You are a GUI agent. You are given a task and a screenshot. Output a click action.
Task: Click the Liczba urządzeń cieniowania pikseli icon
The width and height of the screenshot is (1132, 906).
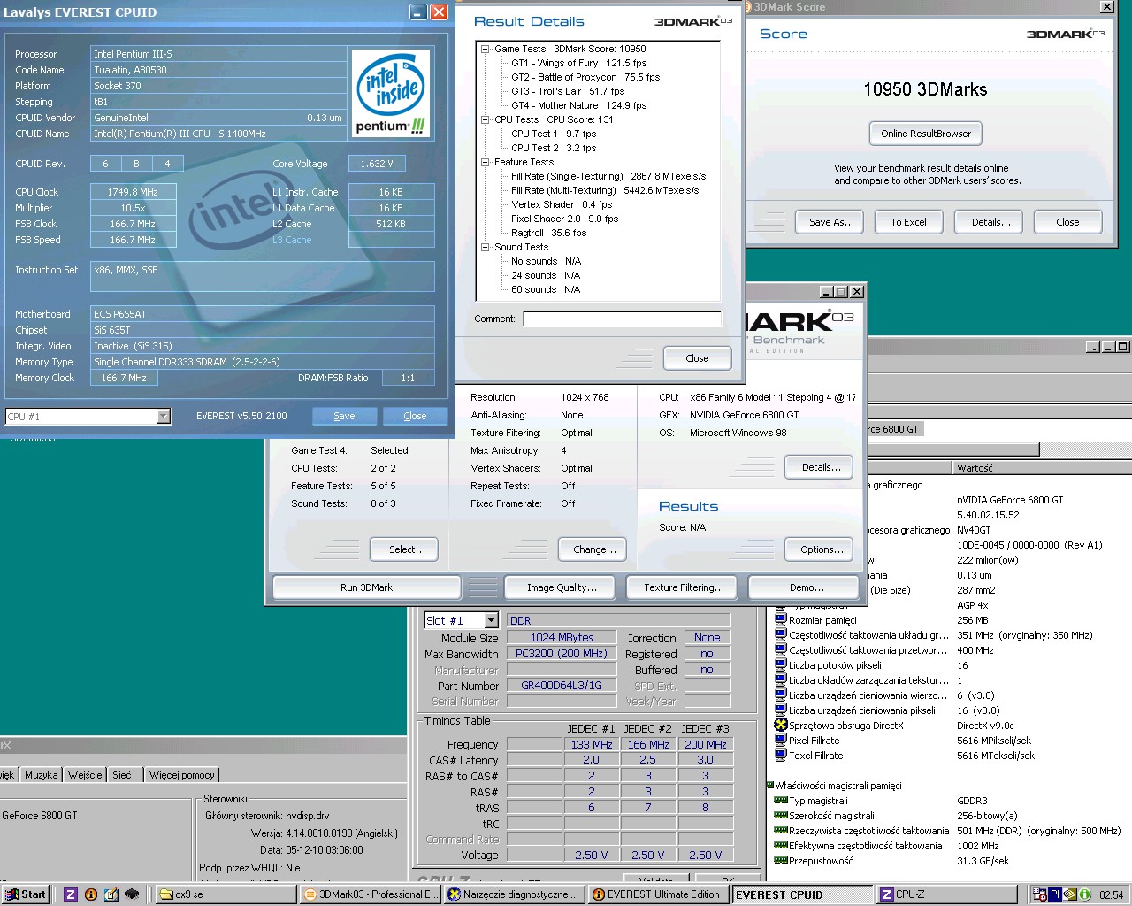[781, 710]
